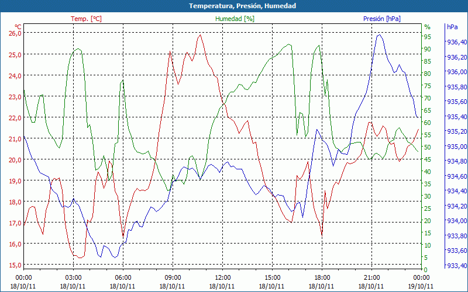Pick the '18,0' temperature axis value
468x292 pixels.
coord(16,202)
